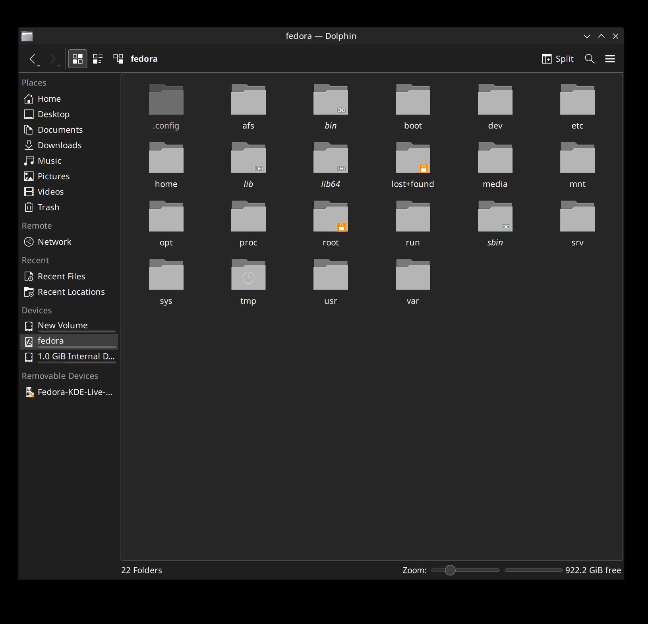
Task: Open Desktop in Places
Action: tap(69, 114)
